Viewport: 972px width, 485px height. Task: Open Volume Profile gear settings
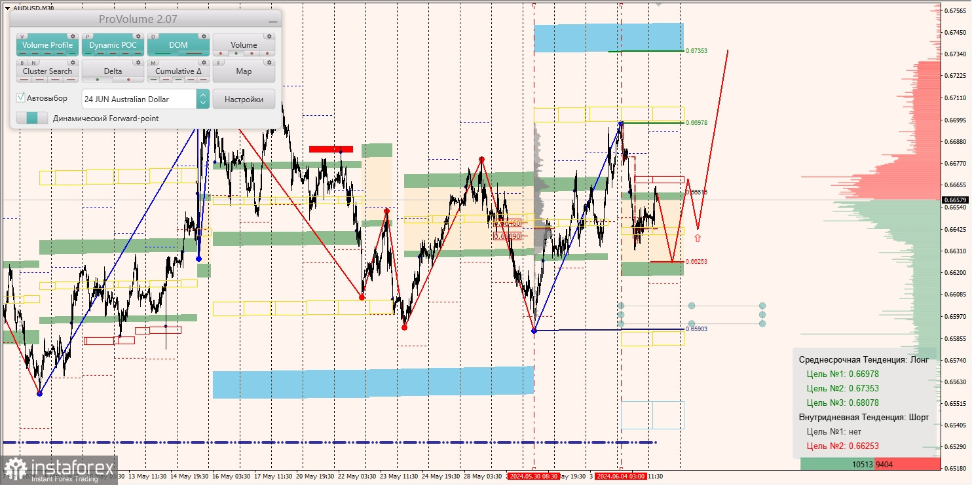pos(73,36)
